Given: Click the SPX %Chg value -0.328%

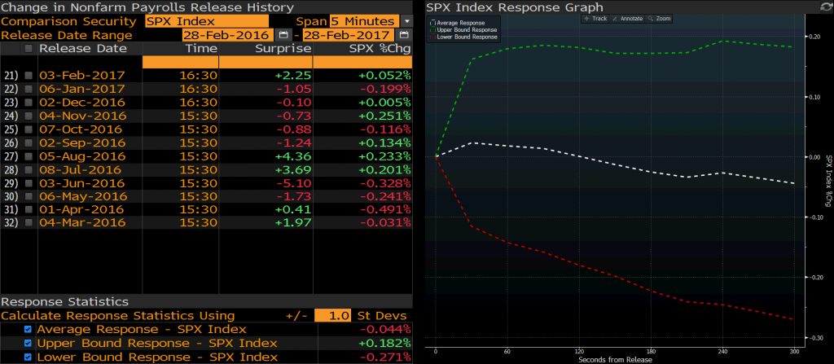Looking at the screenshot, I should click(384, 183).
